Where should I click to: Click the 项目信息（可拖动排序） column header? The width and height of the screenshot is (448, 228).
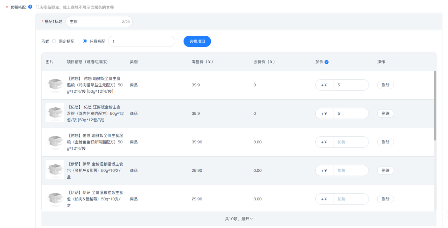[87, 62]
